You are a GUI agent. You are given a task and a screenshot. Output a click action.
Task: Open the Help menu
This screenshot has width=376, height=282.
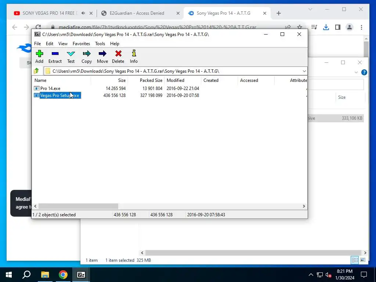point(115,44)
